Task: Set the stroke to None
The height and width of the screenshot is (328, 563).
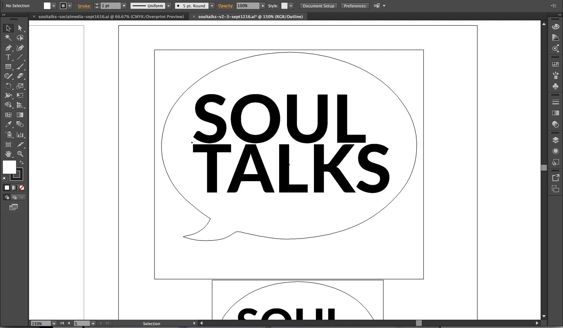Action: [21, 188]
